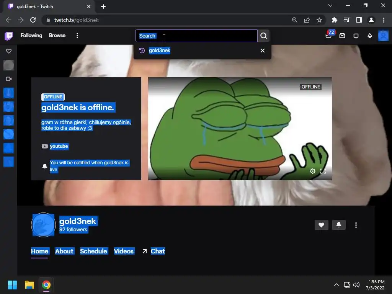
Task: Toggle follow with the heart button
Action: [x=322, y=225]
